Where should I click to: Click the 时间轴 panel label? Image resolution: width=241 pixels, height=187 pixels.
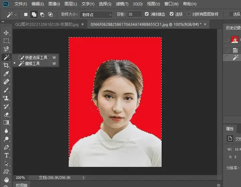click(22, 184)
